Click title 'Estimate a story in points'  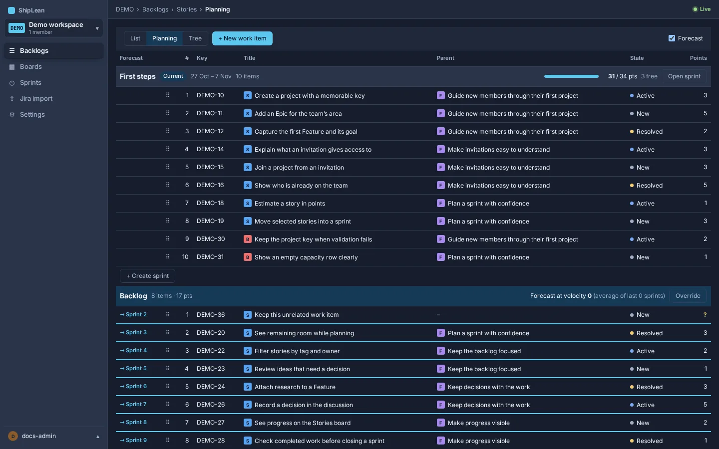pos(290,204)
